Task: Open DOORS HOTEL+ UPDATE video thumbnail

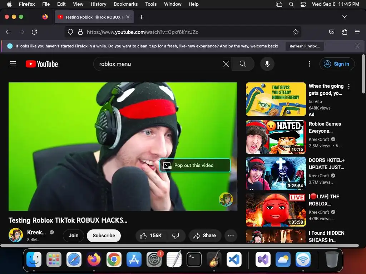Action: [x=276, y=173]
